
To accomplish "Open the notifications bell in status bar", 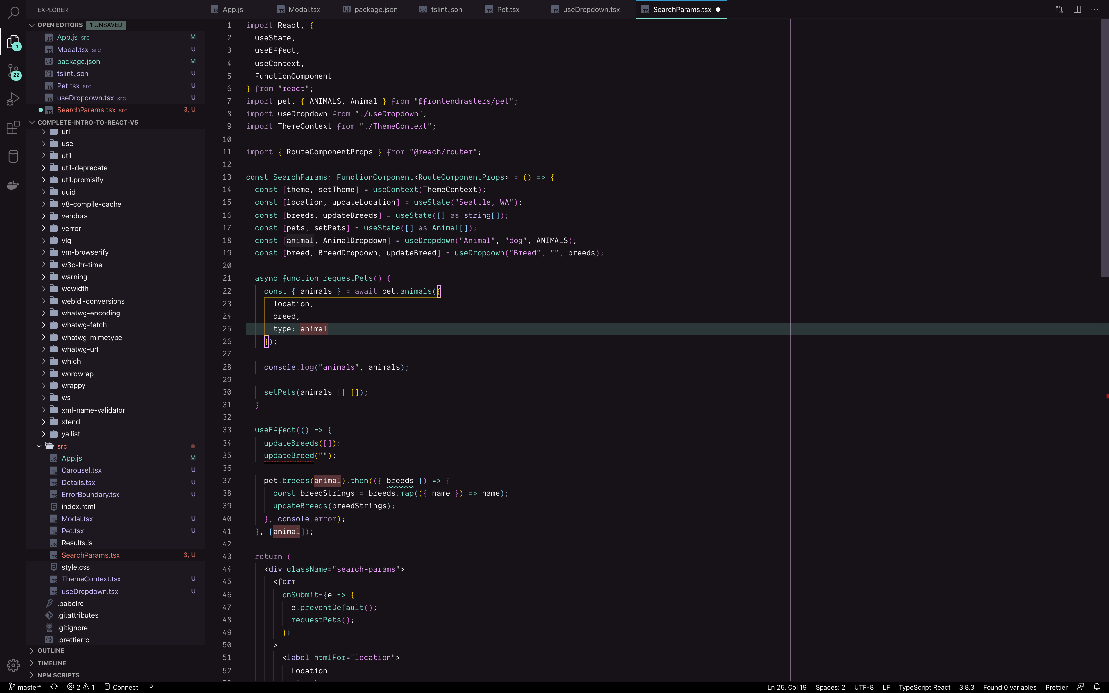I will click(x=1097, y=687).
